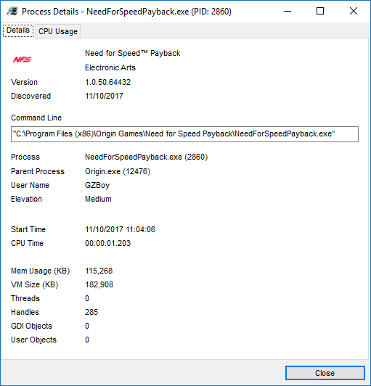Click the 'Mem Usage (KB)' label
The width and height of the screenshot is (371, 386).
(x=41, y=271)
